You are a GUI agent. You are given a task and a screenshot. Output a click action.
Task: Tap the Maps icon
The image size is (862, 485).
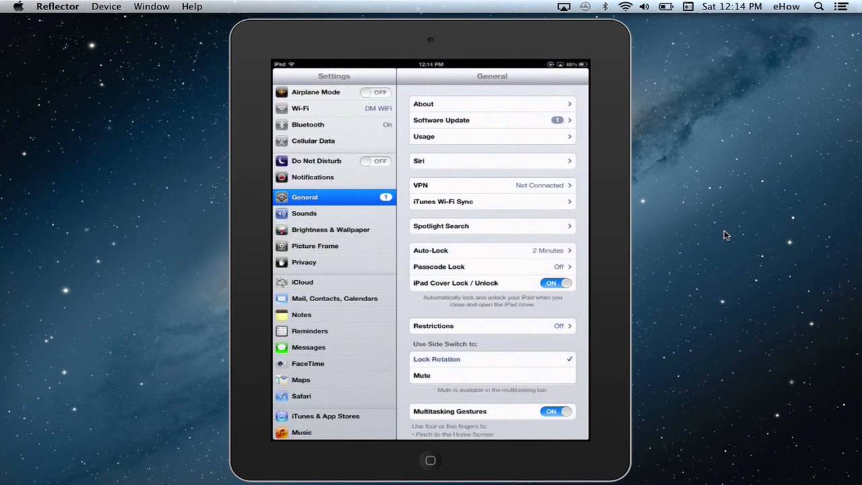pyautogui.click(x=281, y=380)
